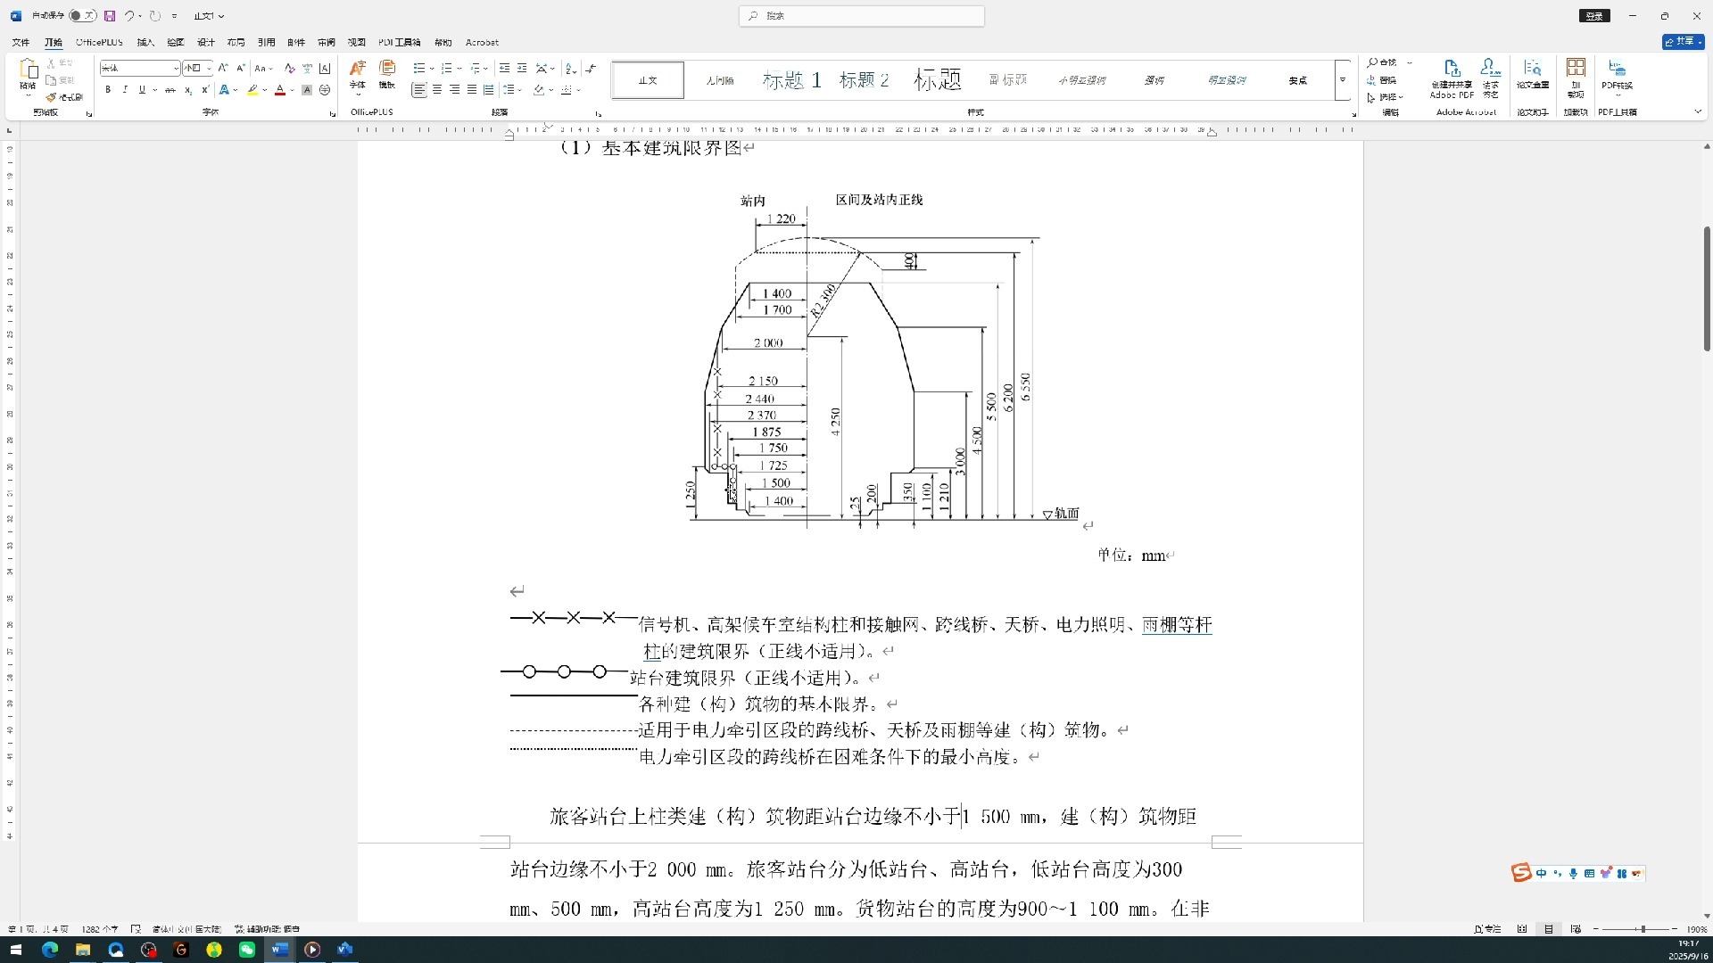The image size is (1713, 963).
Task: Switch to the Acrobat ribbon tab
Action: (482, 42)
